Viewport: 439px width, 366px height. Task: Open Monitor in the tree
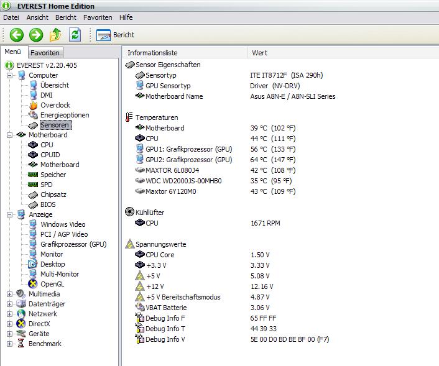(x=52, y=254)
